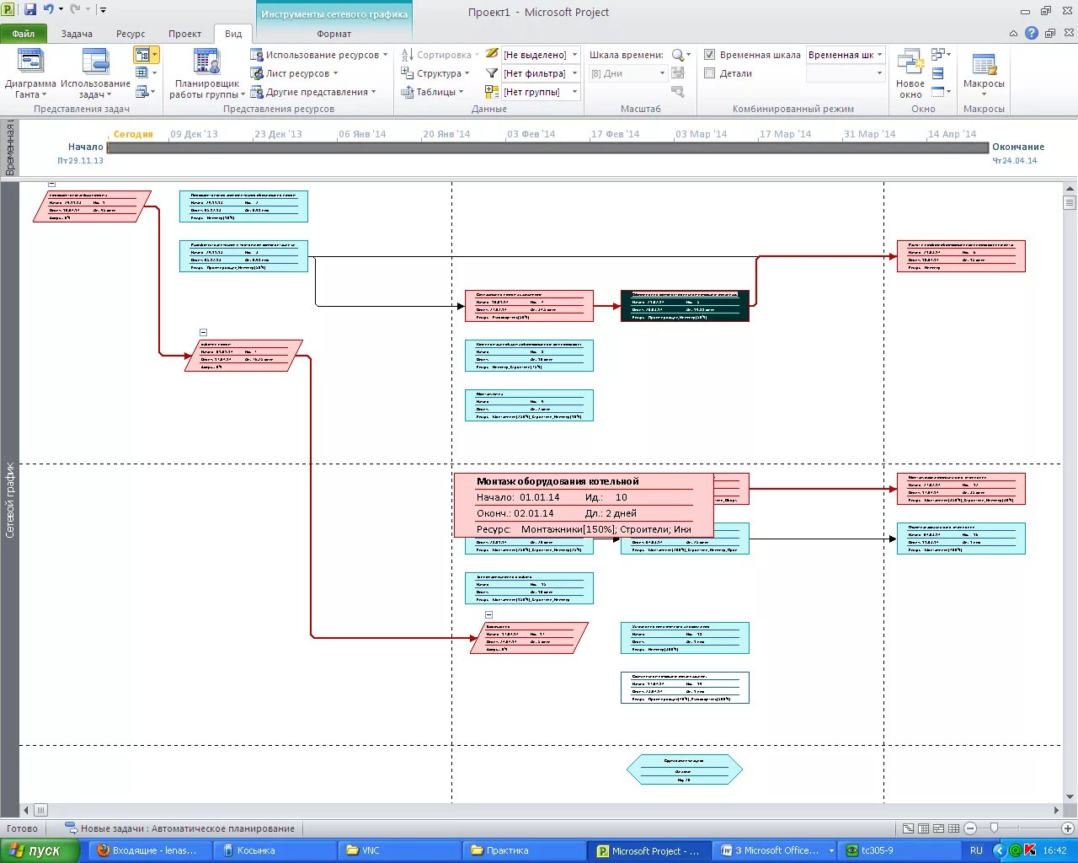Click the zoom slider handle in status bar
The image size is (1078, 863).
pos(995,828)
